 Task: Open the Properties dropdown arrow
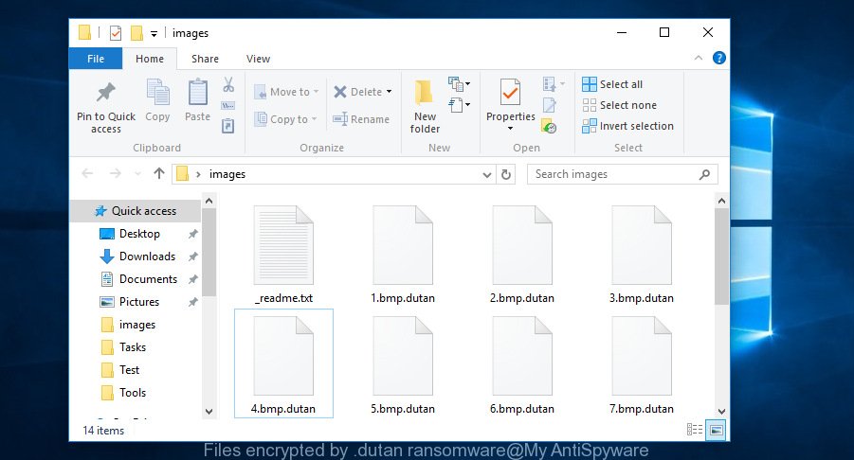tap(510, 129)
